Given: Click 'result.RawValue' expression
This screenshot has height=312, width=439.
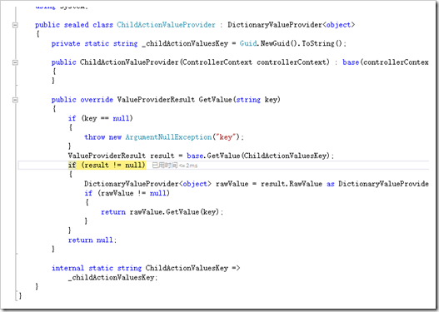Looking at the screenshot, I should (292, 184).
